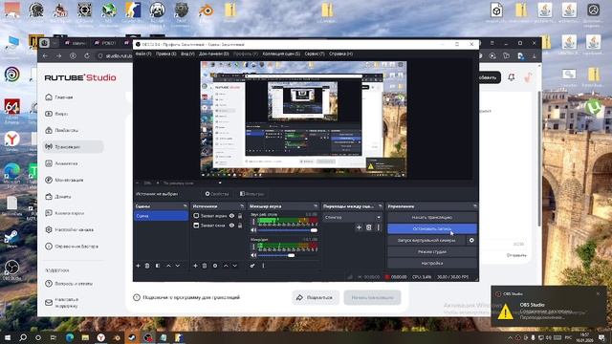Add a new source with plus icon in Источники
This screenshot has width=612, height=344.
pos(195,266)
